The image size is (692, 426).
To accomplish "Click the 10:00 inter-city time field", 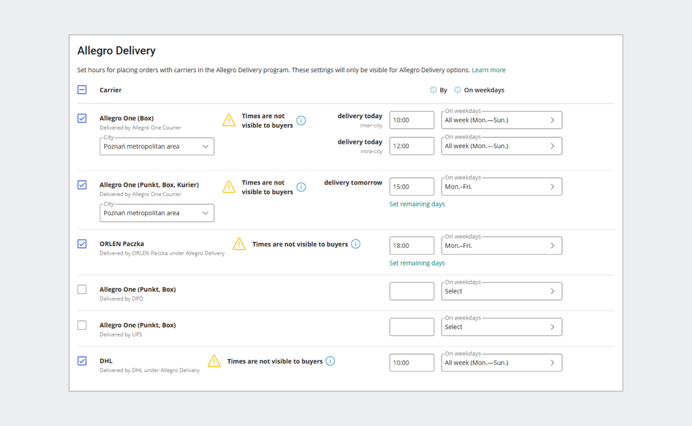I will 412,120.
